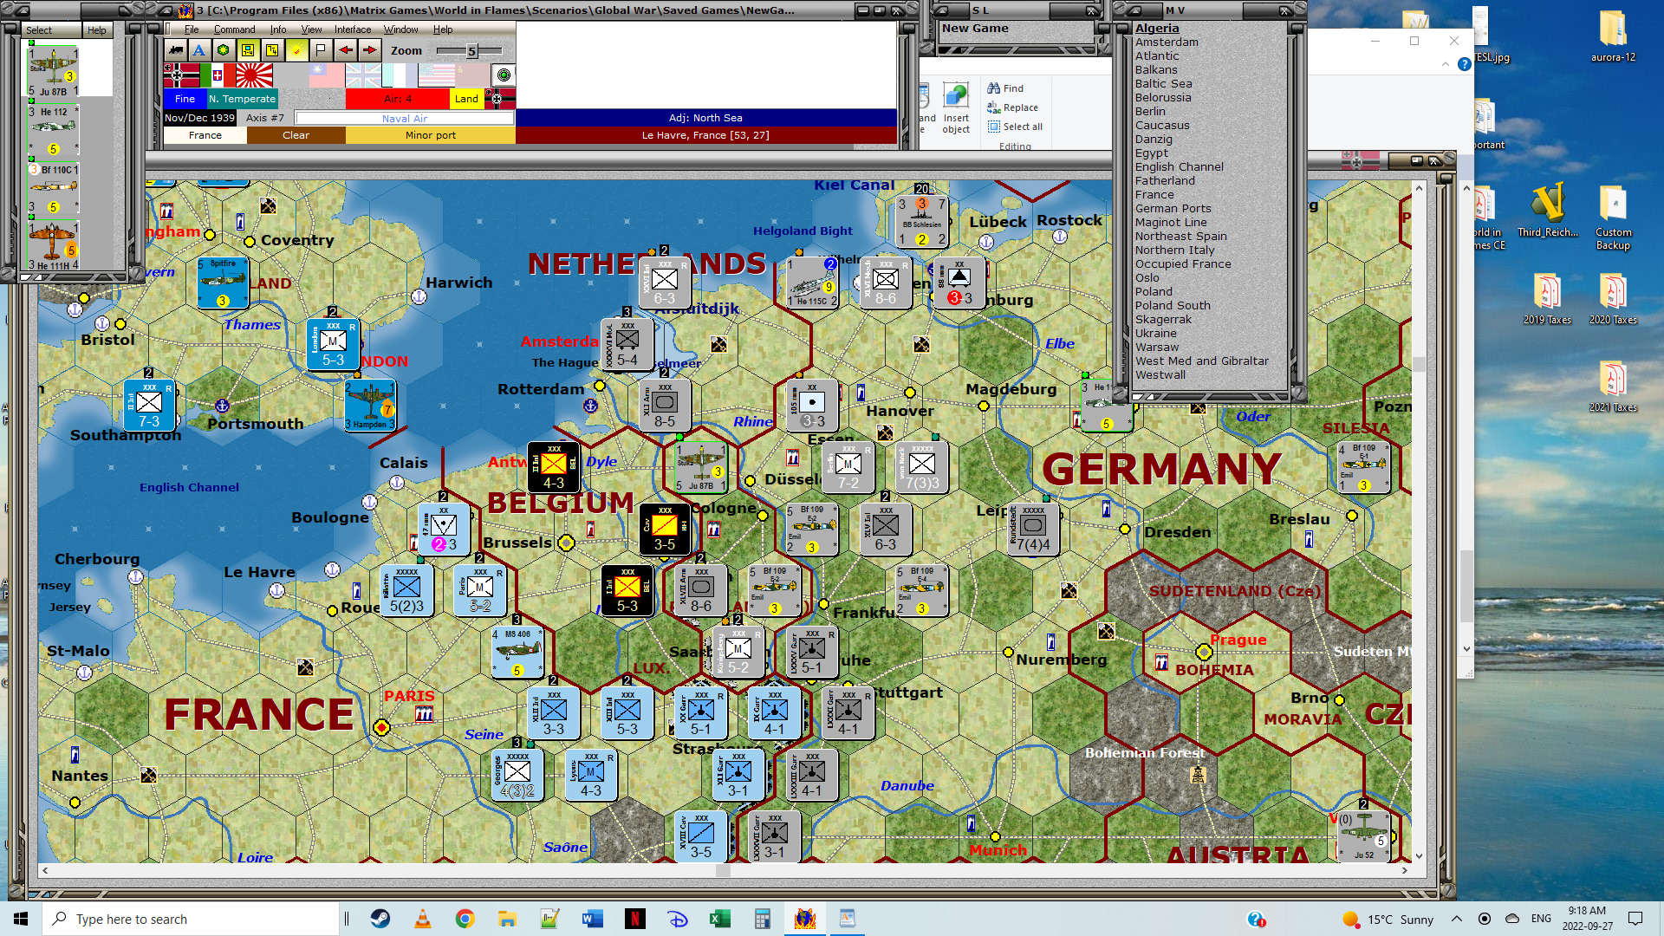Open the Select menu in the units panel

(x=39, y=30)
